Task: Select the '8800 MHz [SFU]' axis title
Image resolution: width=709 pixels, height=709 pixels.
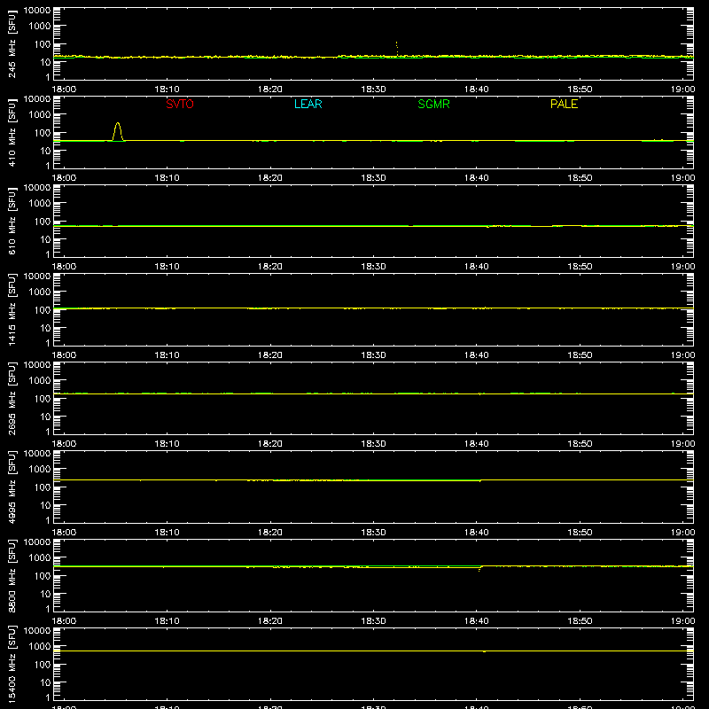Action: click(x=12, y=576)
